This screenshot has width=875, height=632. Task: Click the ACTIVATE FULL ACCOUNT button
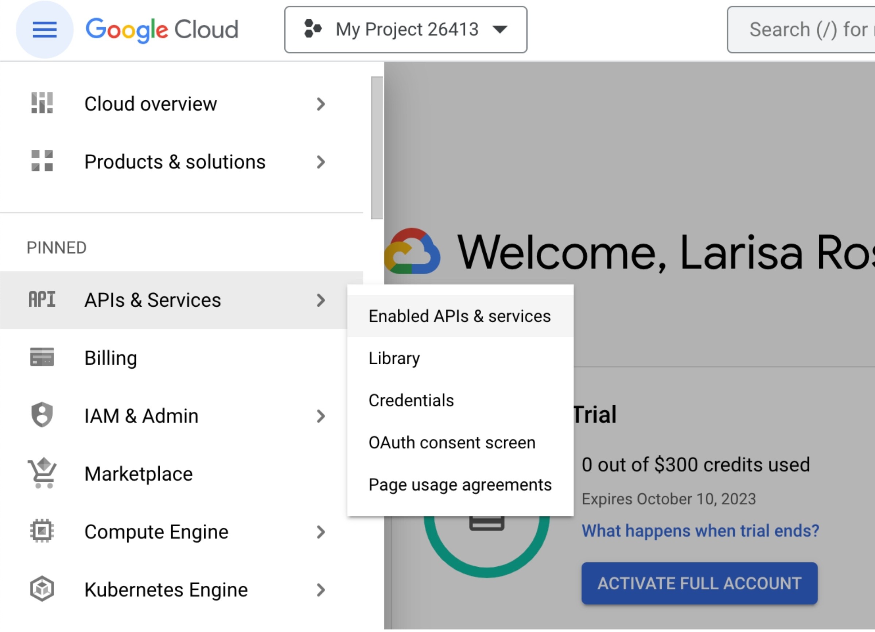700,583
